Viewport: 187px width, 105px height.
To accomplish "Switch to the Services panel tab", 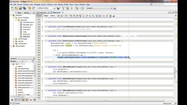I will pyautogui.click(x=27, y=13).
